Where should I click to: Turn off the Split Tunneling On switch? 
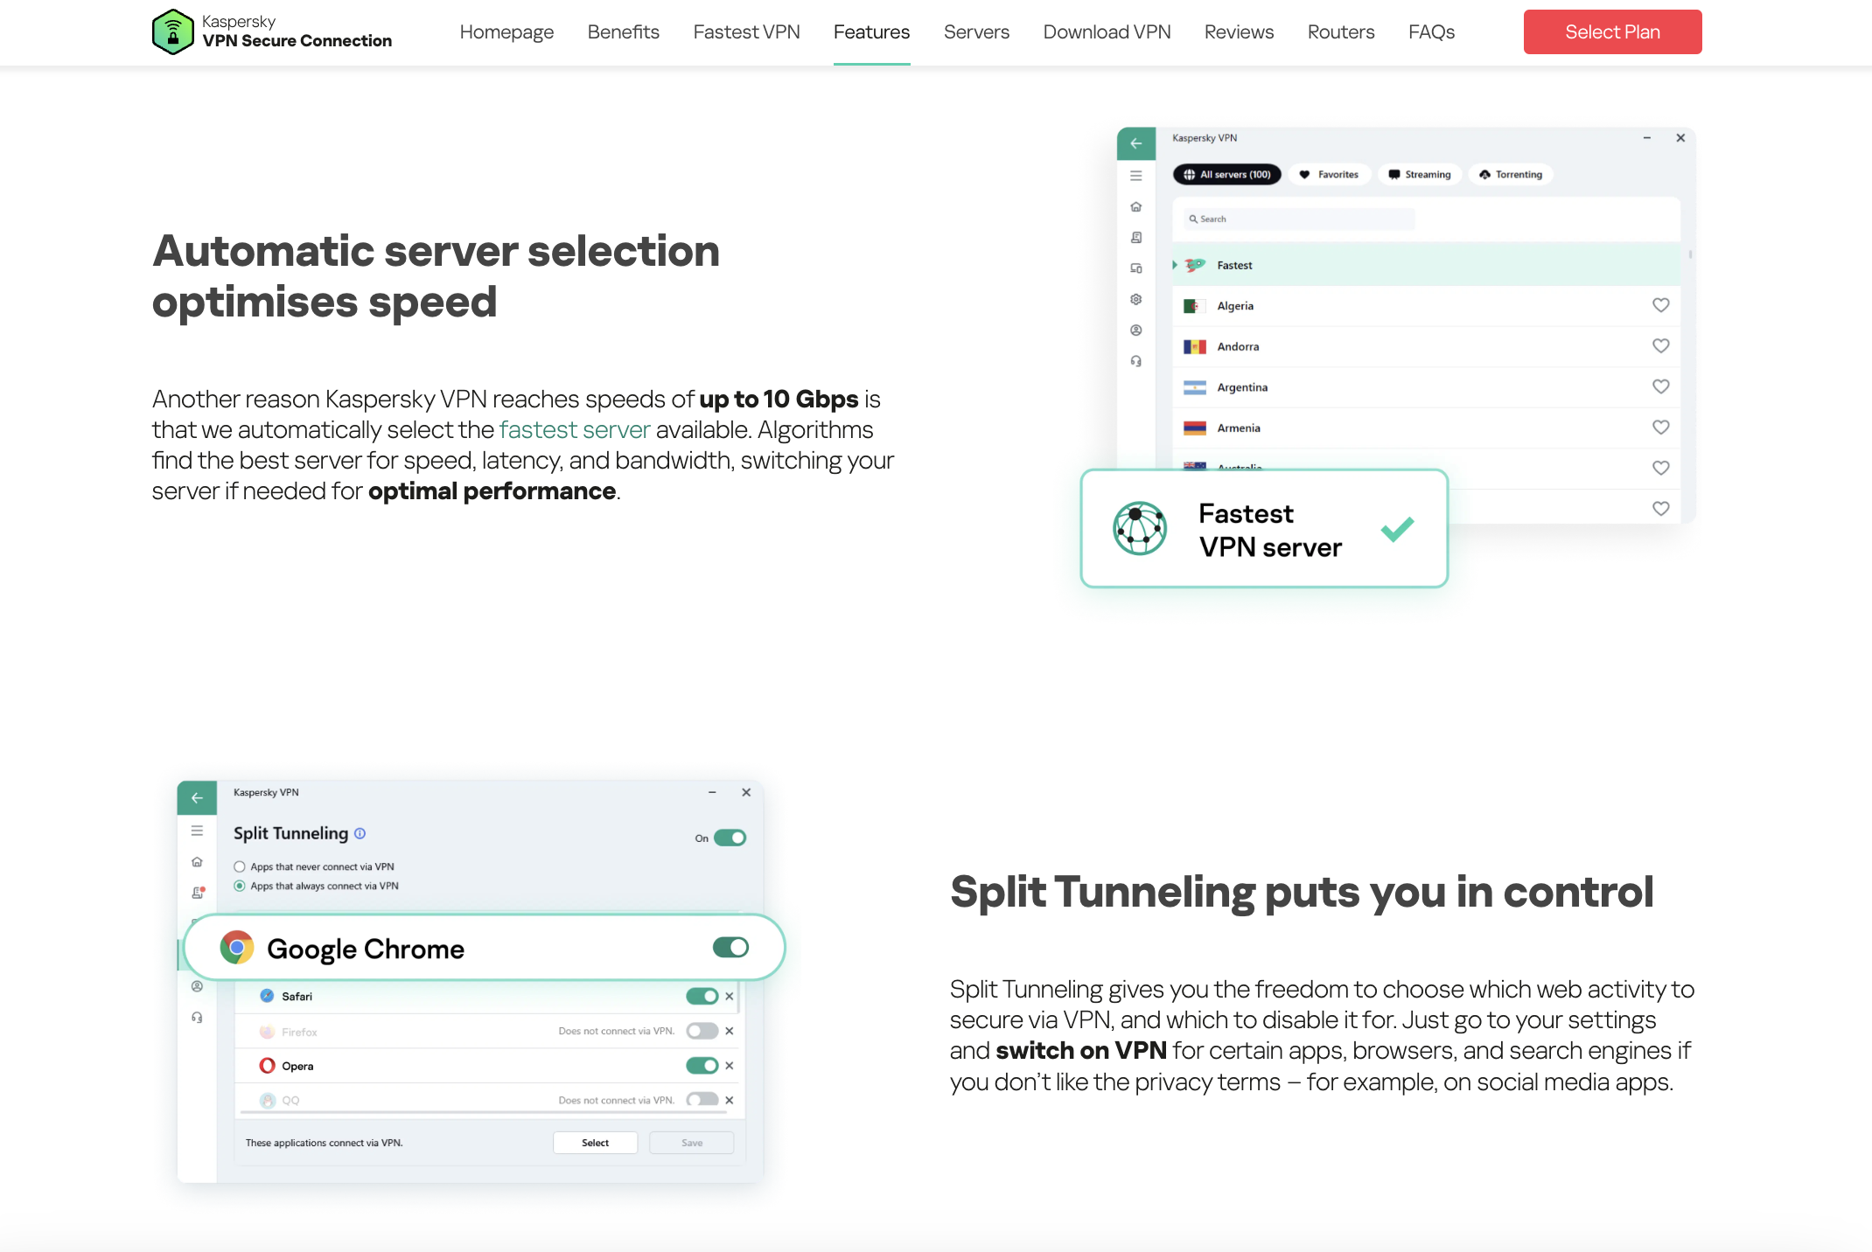(x=730, y=838)
